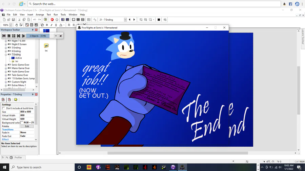Switch to About properties tab icon
305x171 pixels.
coord(16,99)
